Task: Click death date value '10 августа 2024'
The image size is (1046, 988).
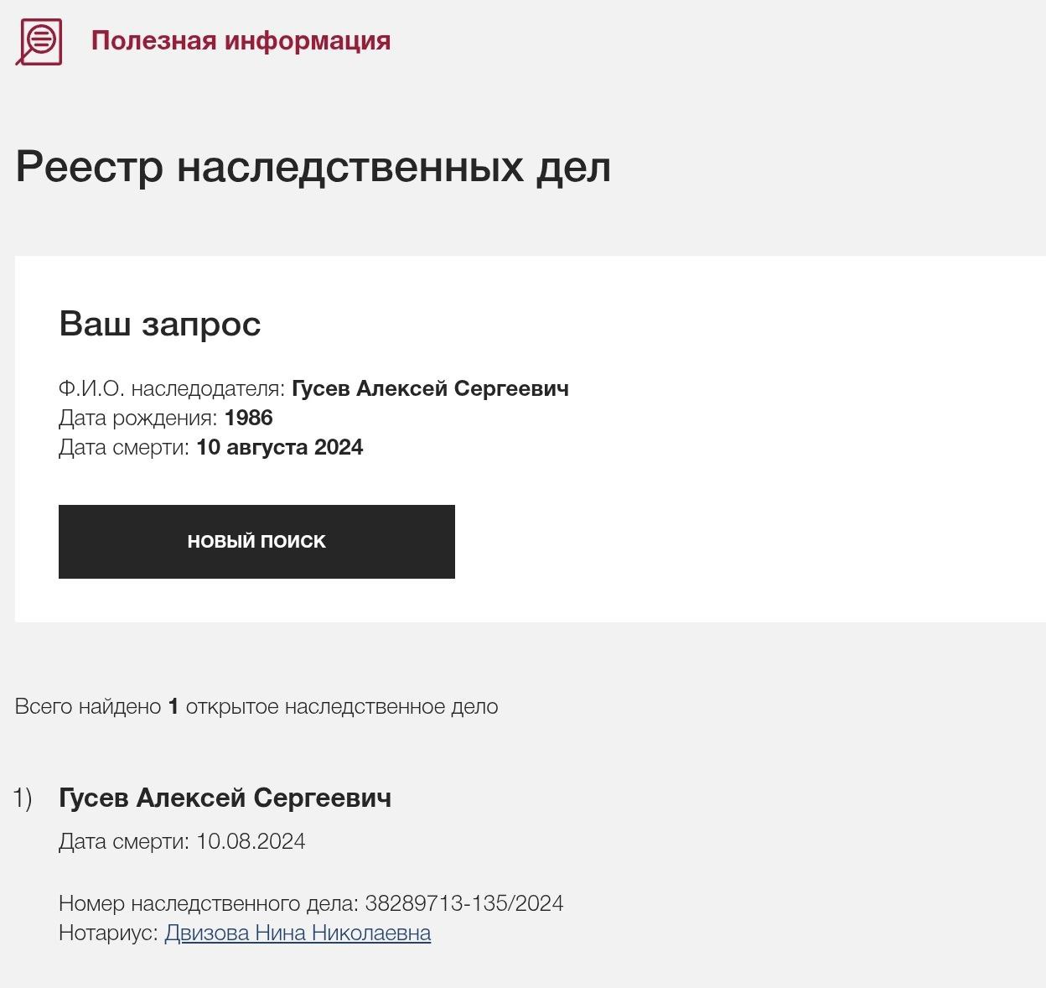Action: [279, 447]
